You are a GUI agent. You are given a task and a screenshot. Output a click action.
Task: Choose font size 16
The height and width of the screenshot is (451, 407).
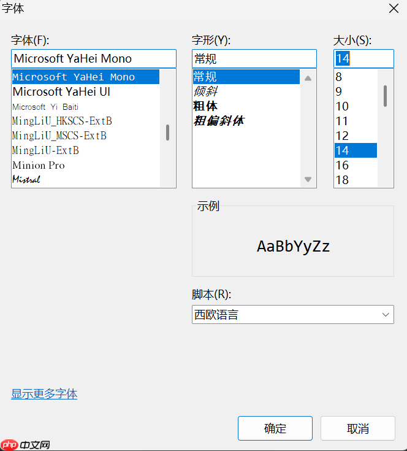(356, 166)
